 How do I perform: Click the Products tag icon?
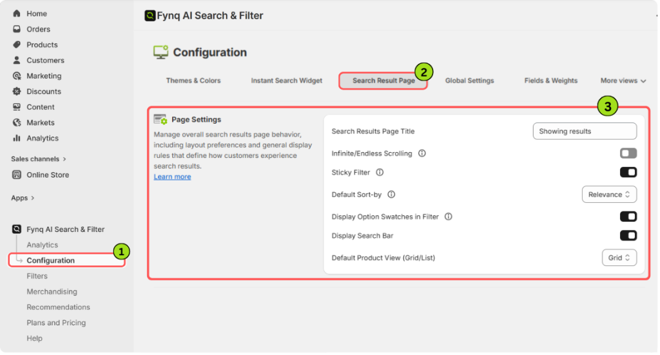(16, 44)
